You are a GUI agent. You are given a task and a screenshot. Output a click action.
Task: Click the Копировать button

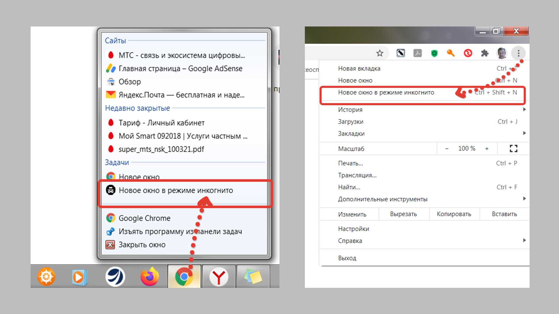pyautogui.click(x=454, y=214)
